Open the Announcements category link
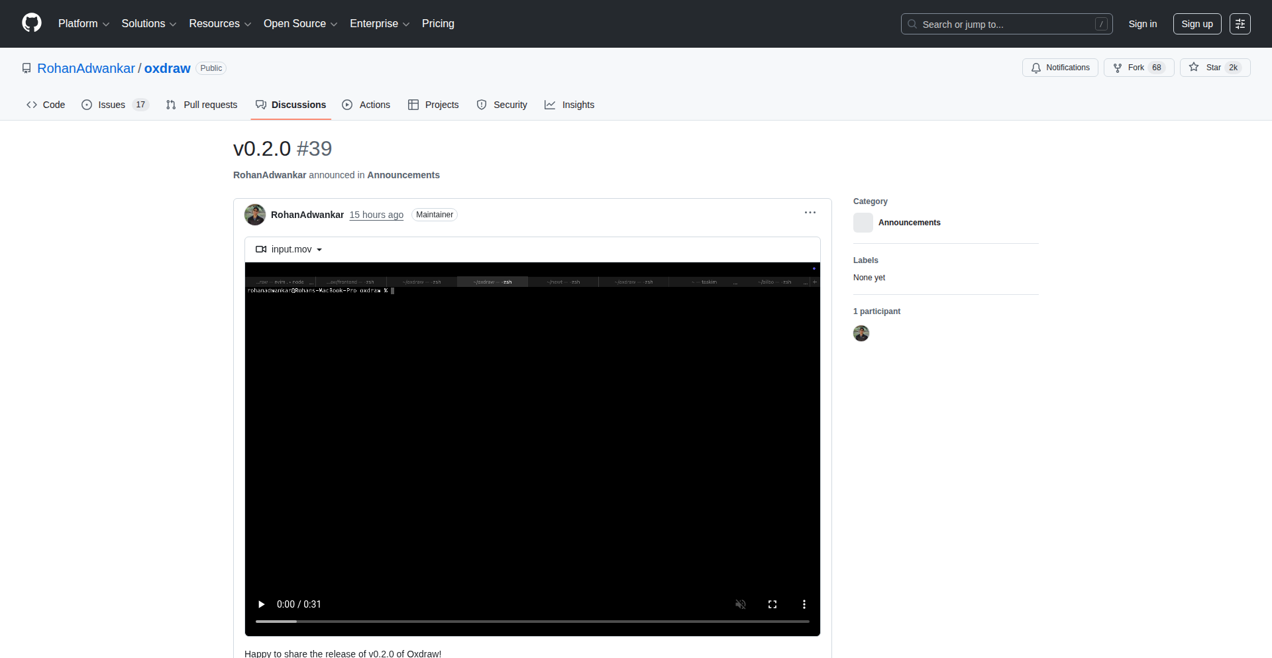Viewport: 1272px width, 658px height. (909, 223)
